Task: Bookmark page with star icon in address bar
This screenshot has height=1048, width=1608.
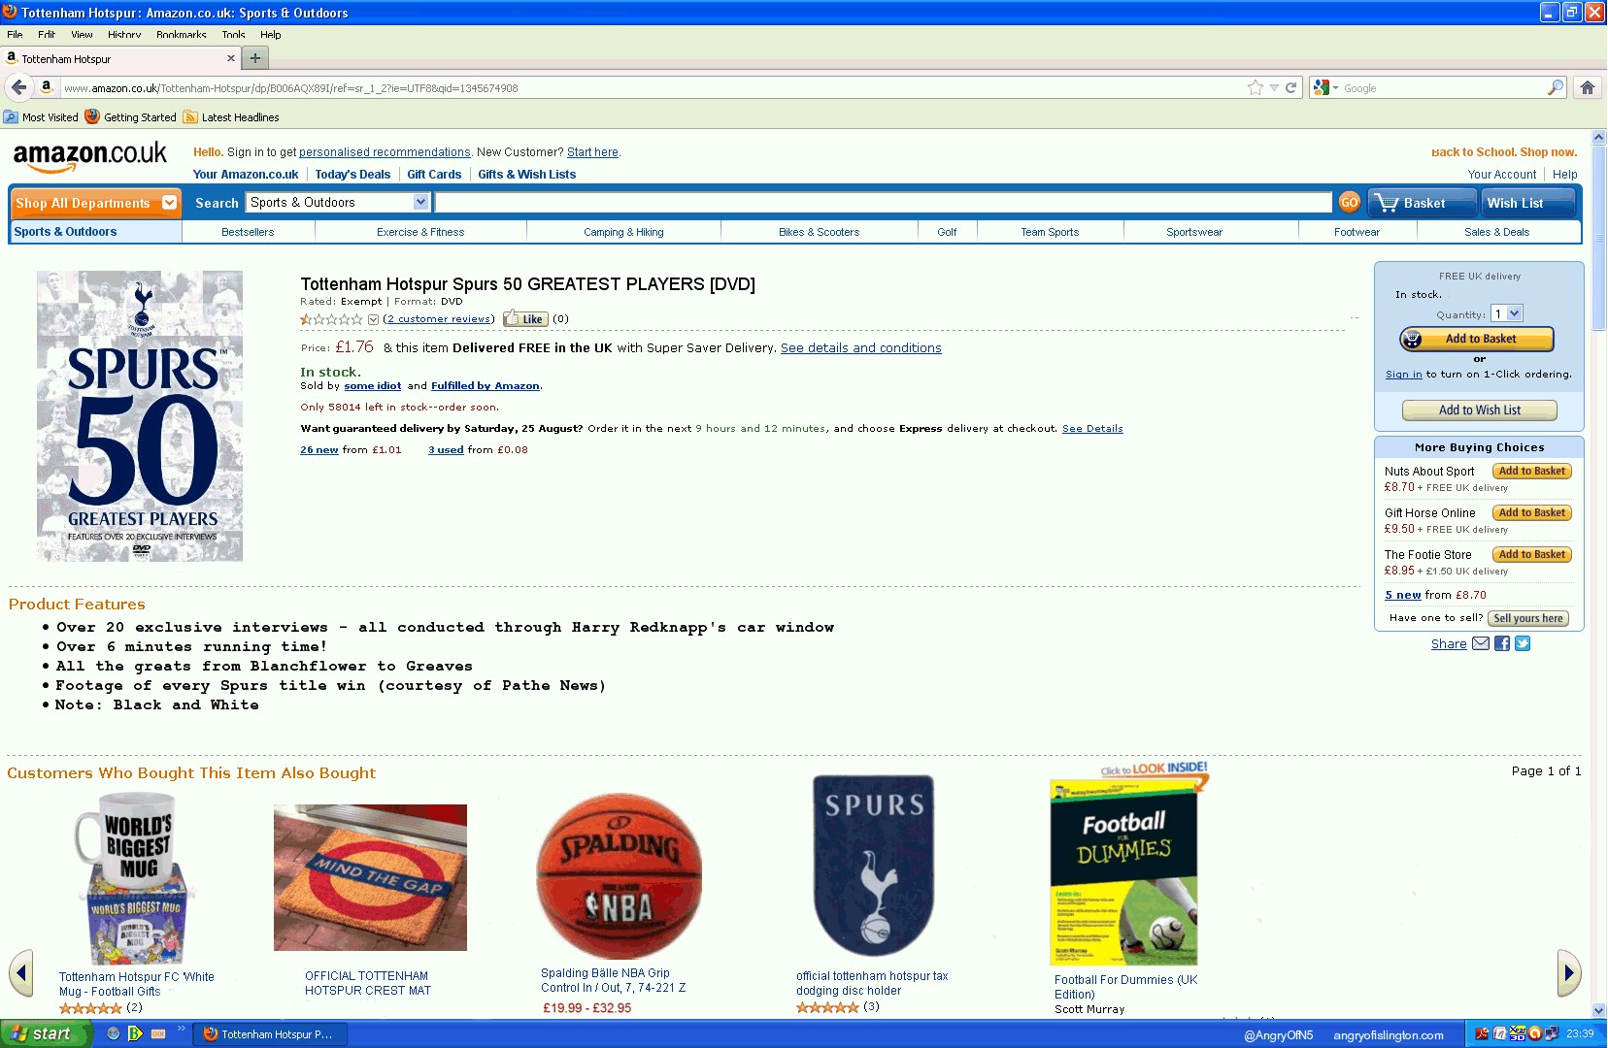Action: click(1256, 87)
